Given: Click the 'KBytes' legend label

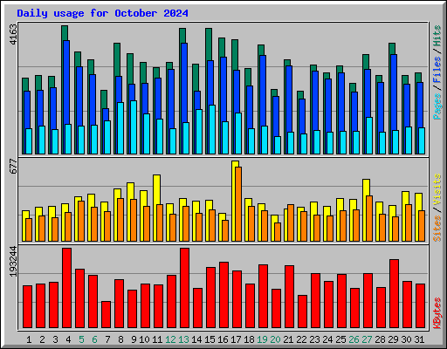Looking at the screenshot, I should click(437, 313).
